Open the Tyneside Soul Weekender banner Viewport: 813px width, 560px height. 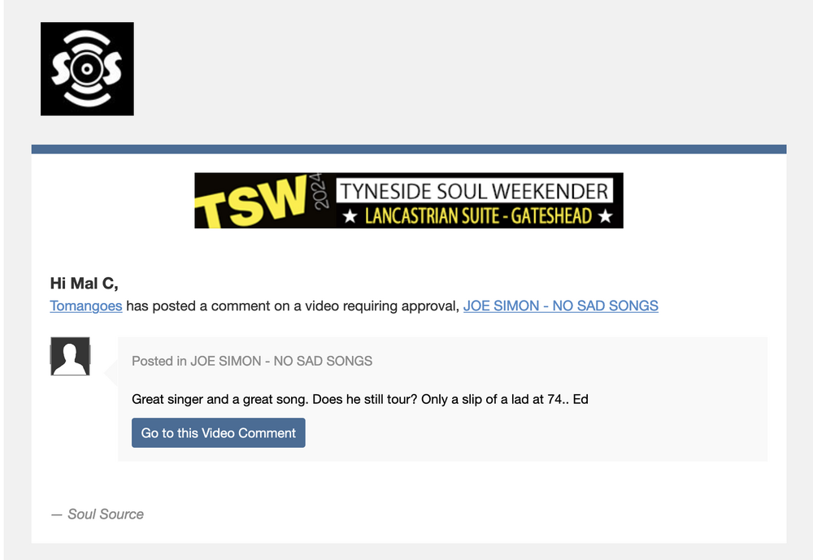(x=409, y=200)
